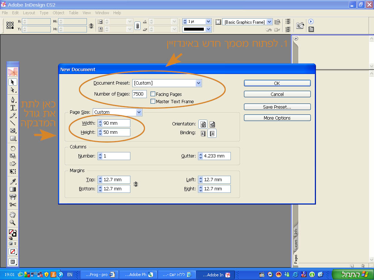Select left-to-right binding icon

click(x=203, y=133)
